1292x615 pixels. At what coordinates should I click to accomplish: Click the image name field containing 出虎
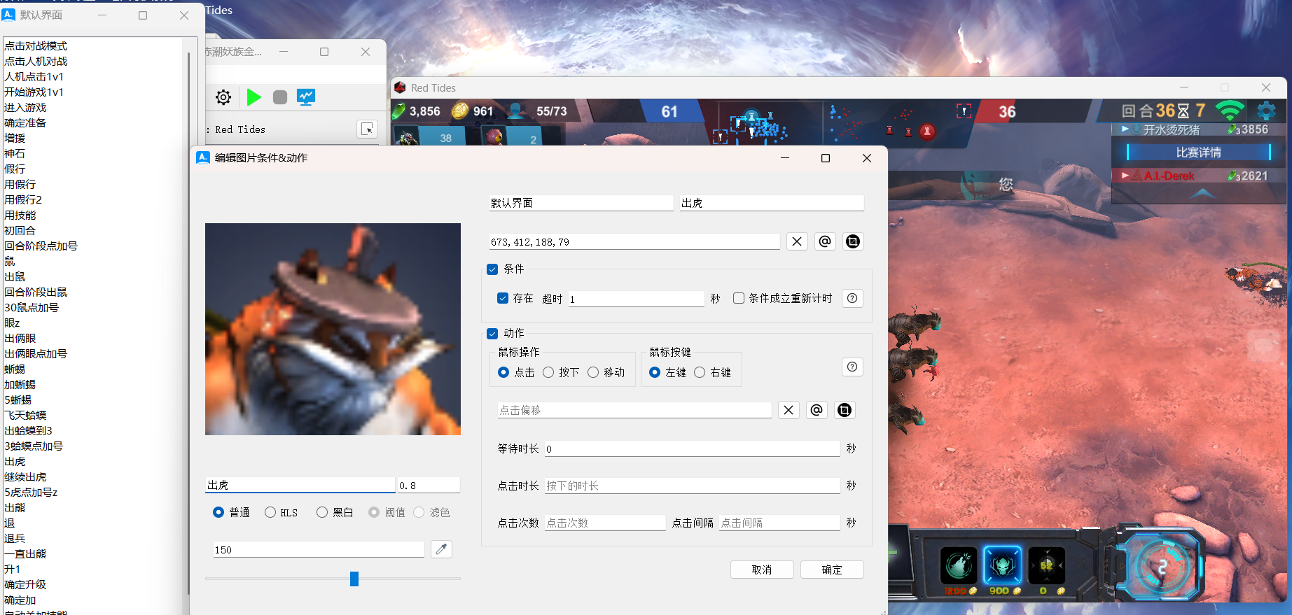[x=300, y=485]
